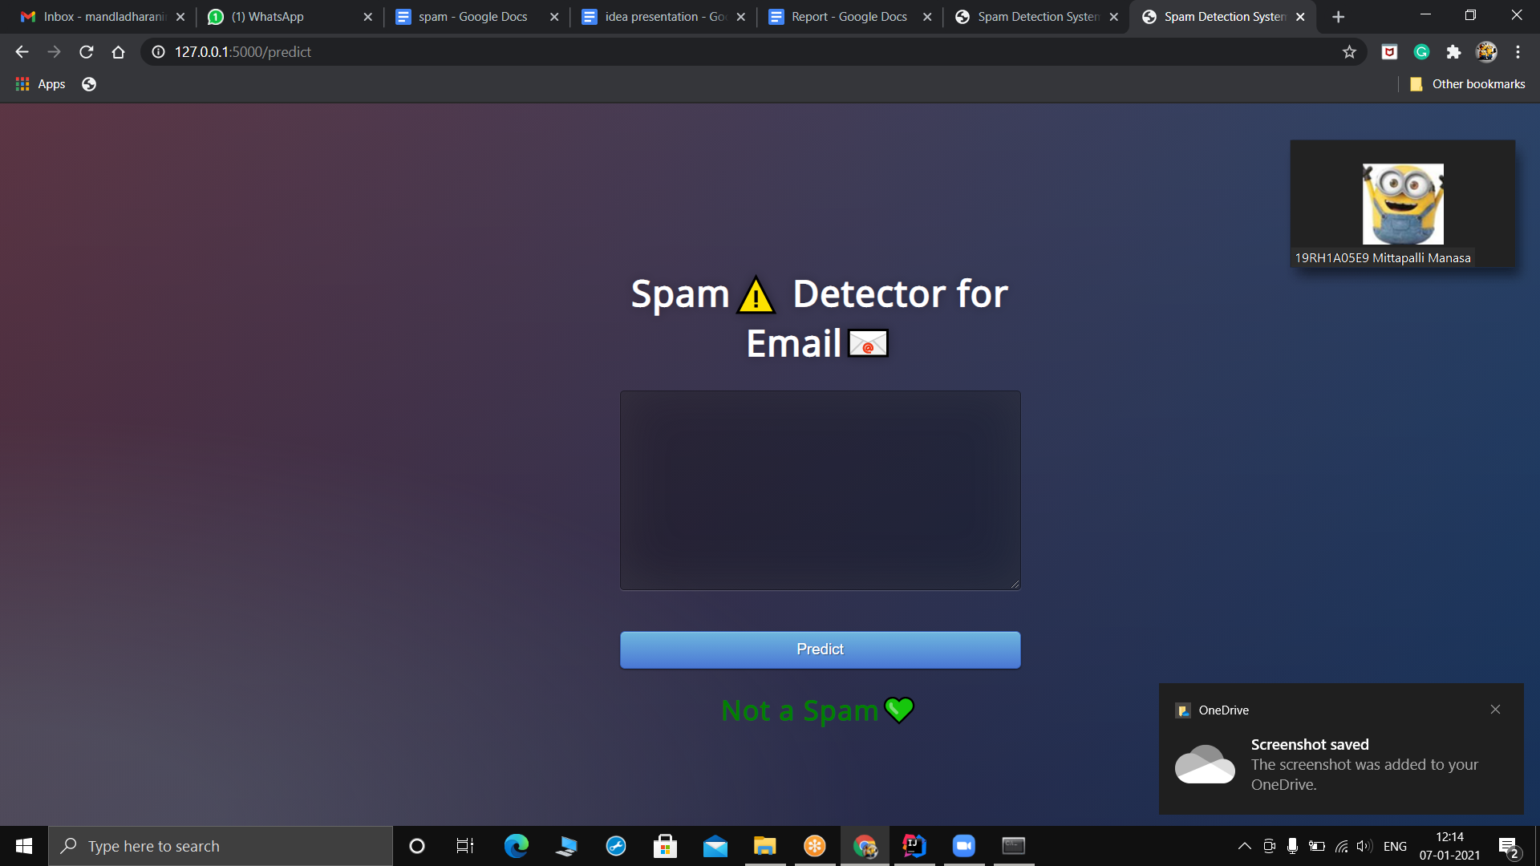Image resolution: width=1540 pixels, height=866 pixels.
Task: Switch to the Inbox Gmail tab
Action: (95, 17)
